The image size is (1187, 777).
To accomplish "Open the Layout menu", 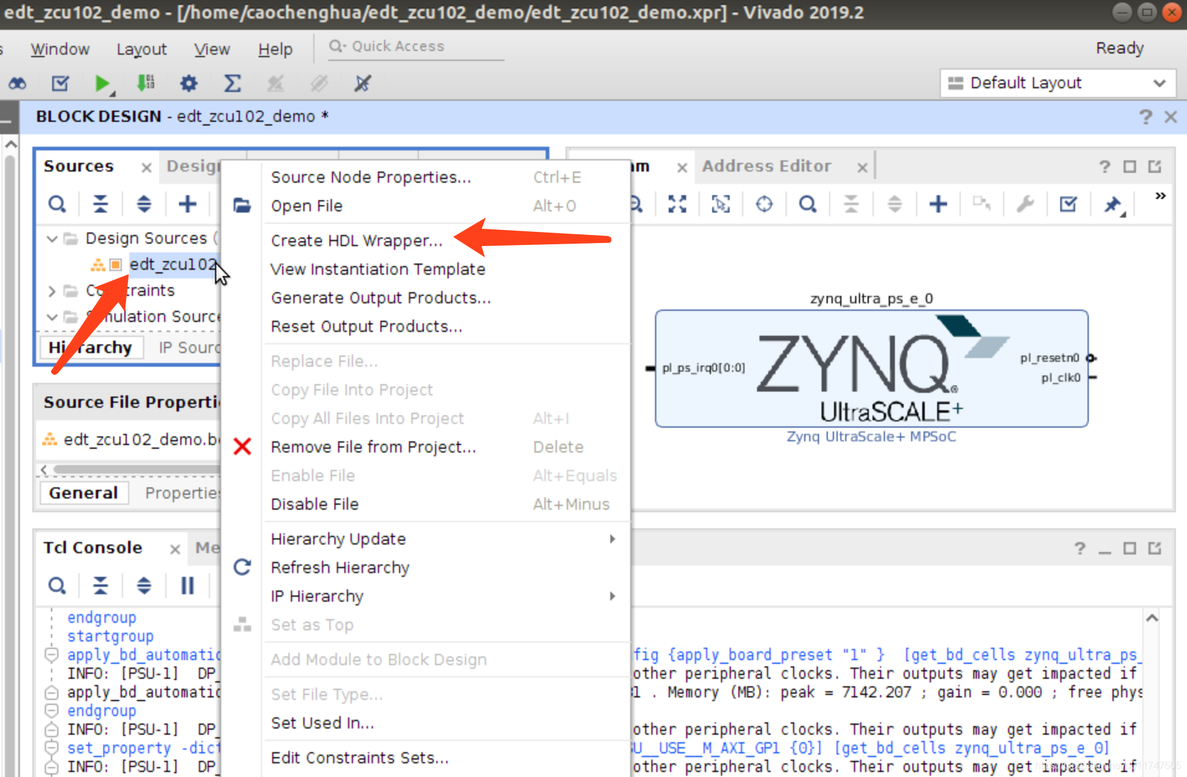I will pos(142,48).
